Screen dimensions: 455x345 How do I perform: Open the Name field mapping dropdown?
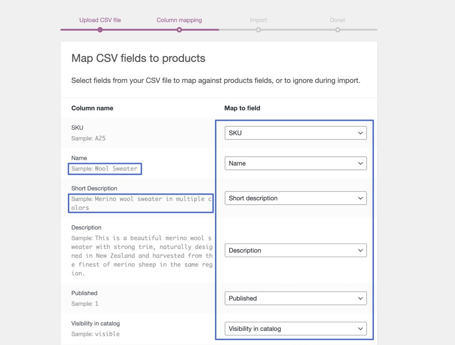[x=295, y=163]
